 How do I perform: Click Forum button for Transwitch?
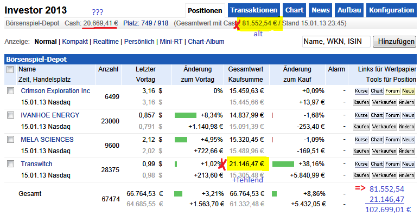[392, 164]
